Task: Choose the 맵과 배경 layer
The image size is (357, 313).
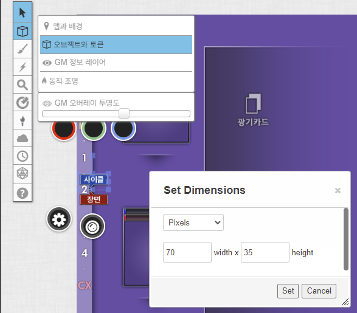Action: [x=116, y=26]
